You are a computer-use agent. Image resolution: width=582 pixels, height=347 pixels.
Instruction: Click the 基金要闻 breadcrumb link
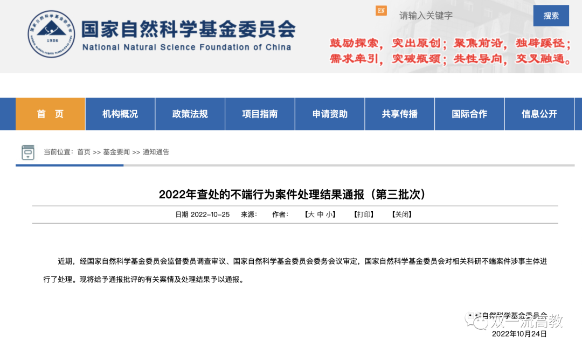pos(116,152)
